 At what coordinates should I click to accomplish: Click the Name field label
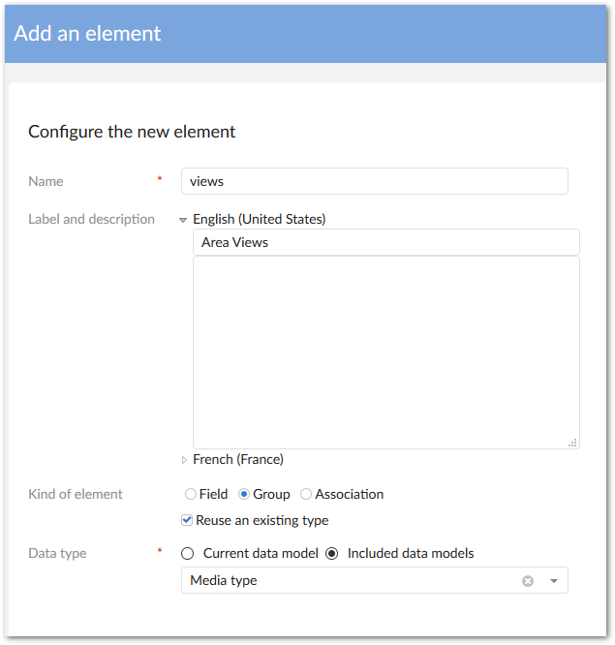(46, 181)
